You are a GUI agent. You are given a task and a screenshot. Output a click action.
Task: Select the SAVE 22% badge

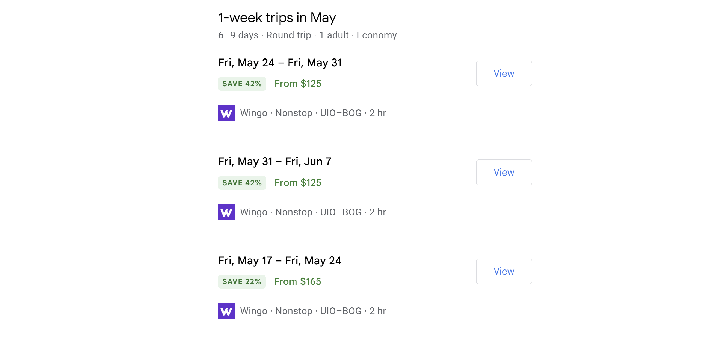242,282
